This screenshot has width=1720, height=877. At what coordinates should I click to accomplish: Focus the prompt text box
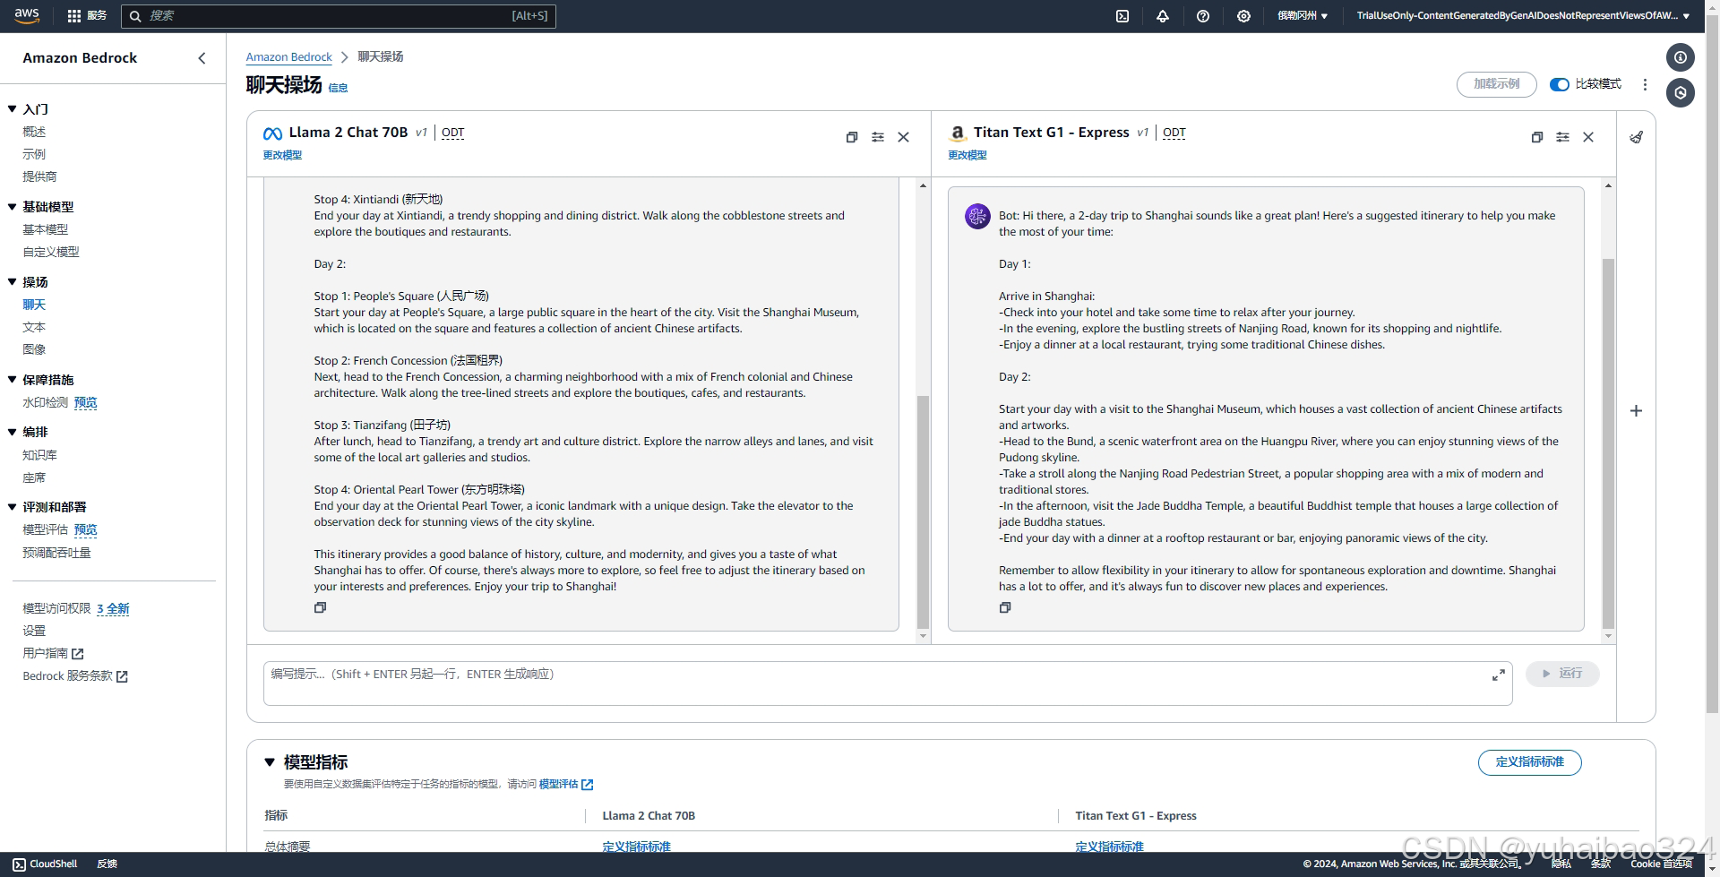pyautogui.click(x=888, y=684)
